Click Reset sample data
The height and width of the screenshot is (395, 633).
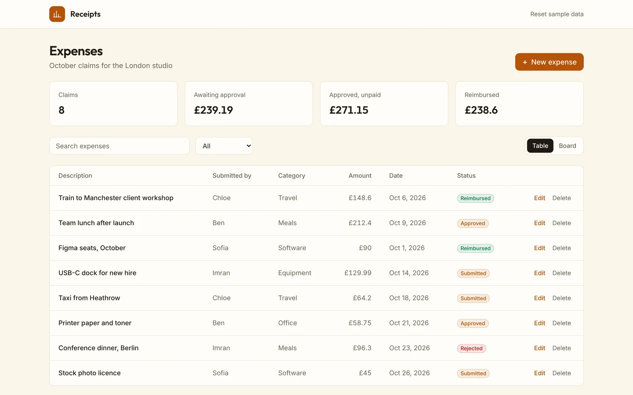[557, 14]
